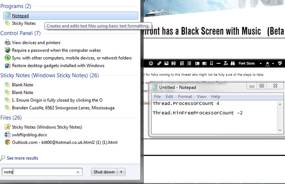The height and width of the screenshot is (184, 285).
Task: Launch Notepad from Programs results
Action: (71, 16)
